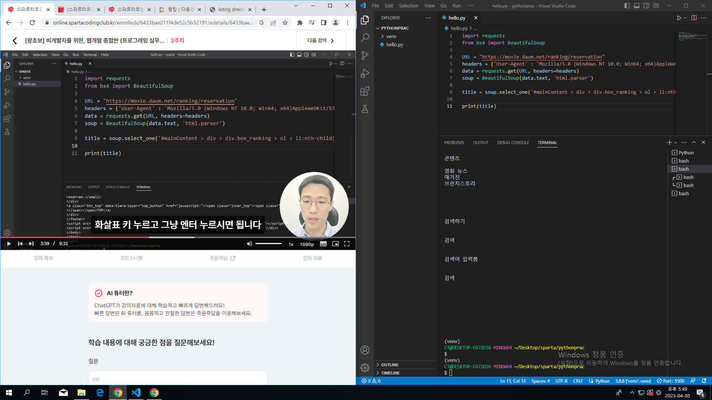Change video quality 1080p

pyautogui.click(x=307, y=244)
